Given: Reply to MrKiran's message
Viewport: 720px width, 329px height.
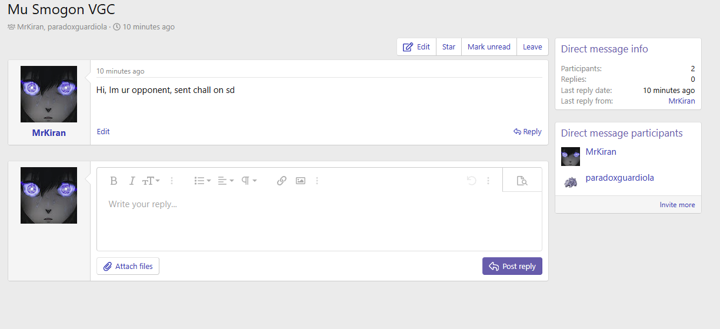Looking at the screenshot, I should click(528, 132).
